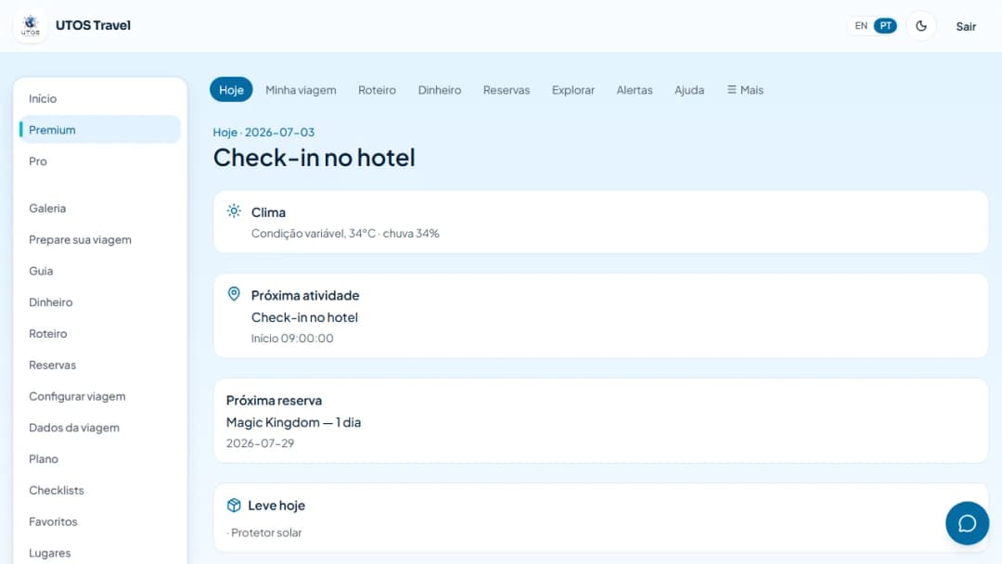Viewport: 1002px width, 564px height.
Task: Open the Ajuda tab
Action: coord(689,90)
